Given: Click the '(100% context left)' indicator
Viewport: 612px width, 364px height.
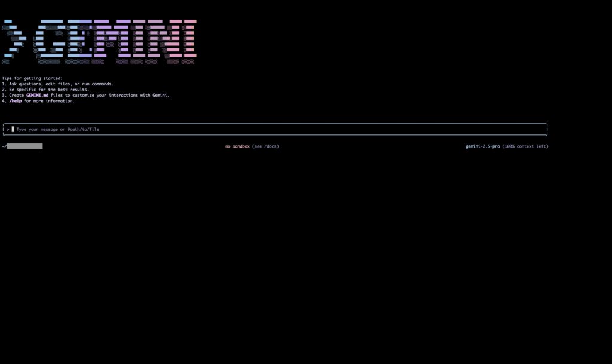Looking at the screenshot, I should (x=525, y=146).
